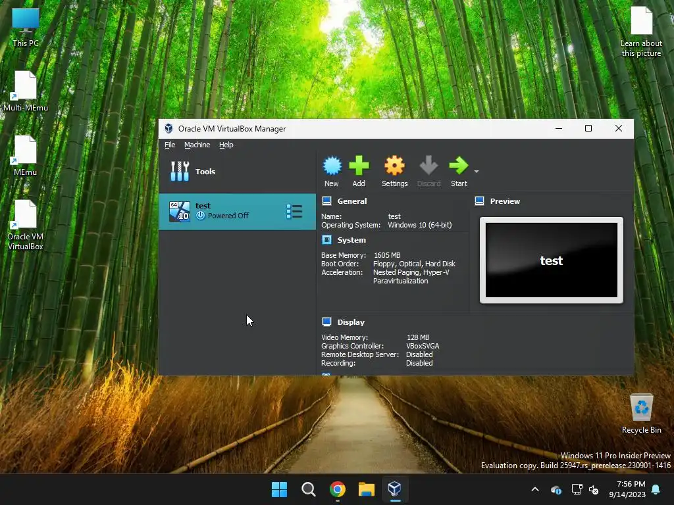Click the Recording Disabled value

click(x=419, y=363)
